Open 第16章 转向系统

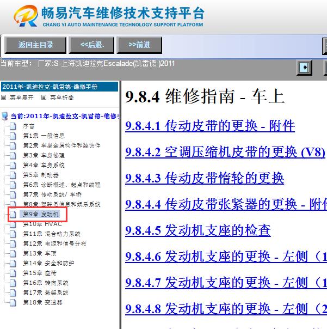[46, 283]
